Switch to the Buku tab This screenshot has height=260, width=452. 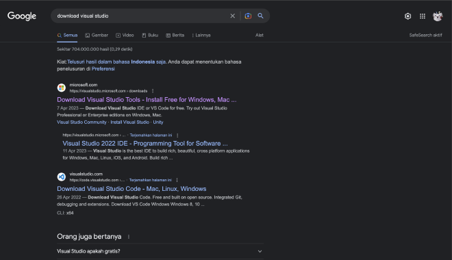(150, 35)
